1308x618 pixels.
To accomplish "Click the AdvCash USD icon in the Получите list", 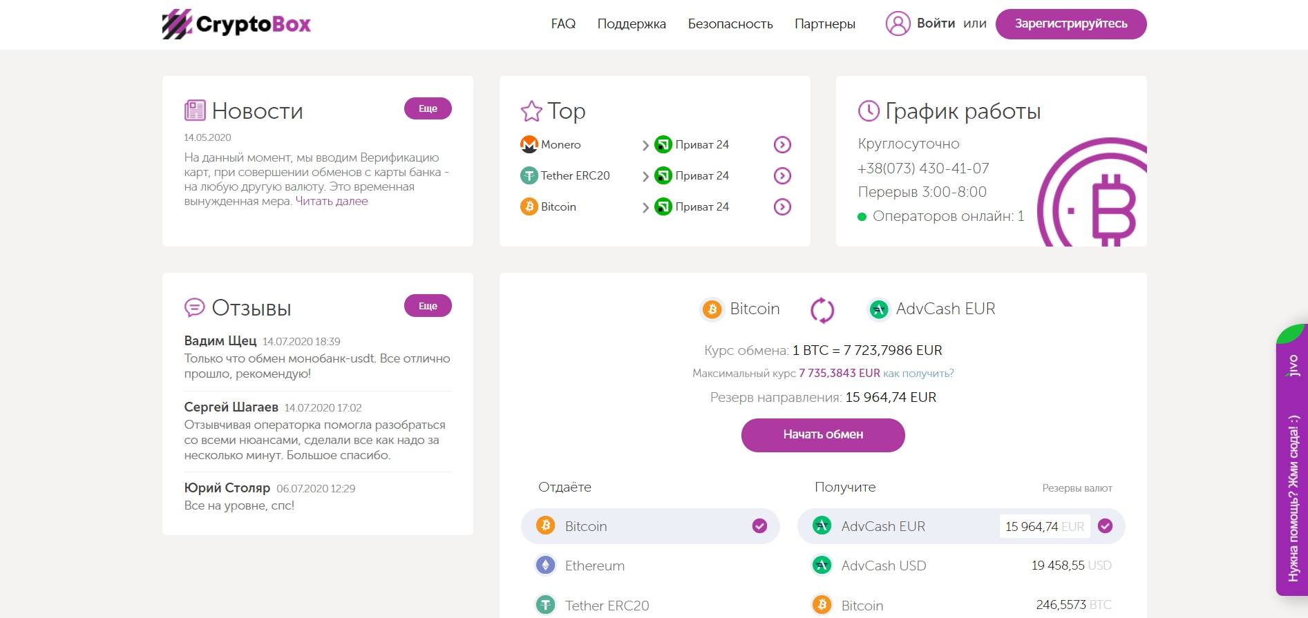I will click(x=822, y=566).
